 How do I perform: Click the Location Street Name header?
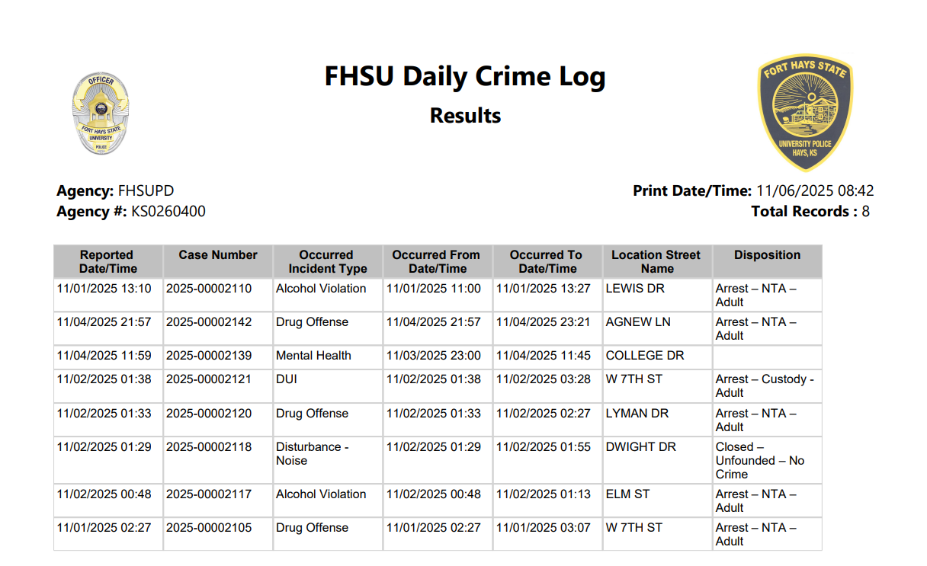click(656, 261)
